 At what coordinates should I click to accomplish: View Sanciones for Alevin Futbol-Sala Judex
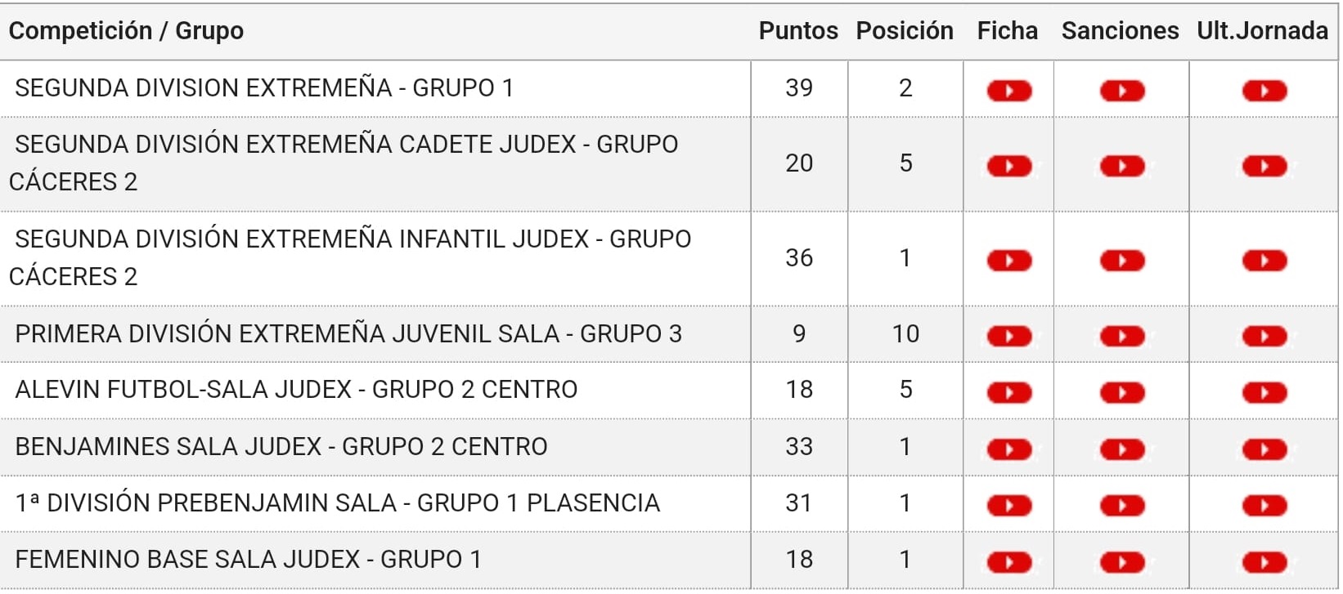coord(1122,392)
